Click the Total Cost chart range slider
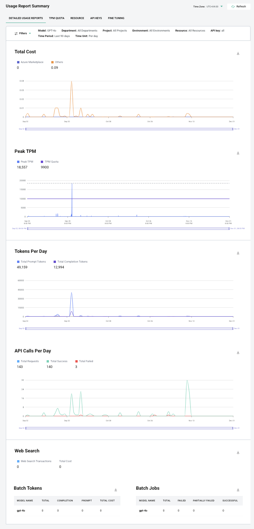The height and width of the screenshot is (529, 254). coord(129,129)
